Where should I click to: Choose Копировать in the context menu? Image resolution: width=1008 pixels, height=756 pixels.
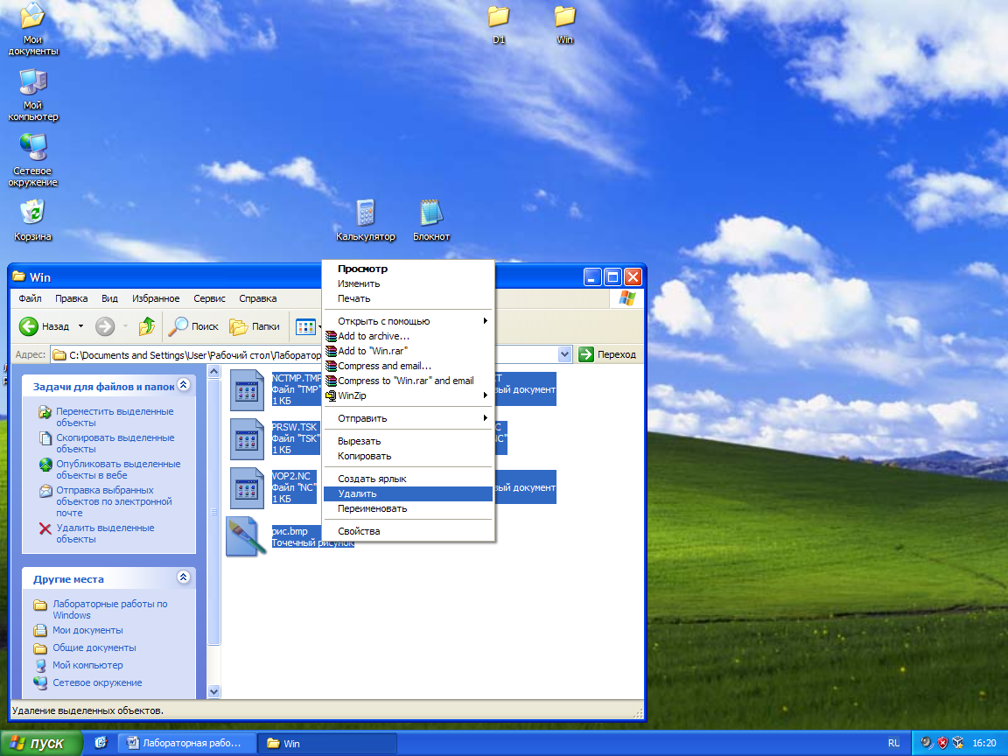[x=408, y=456]
